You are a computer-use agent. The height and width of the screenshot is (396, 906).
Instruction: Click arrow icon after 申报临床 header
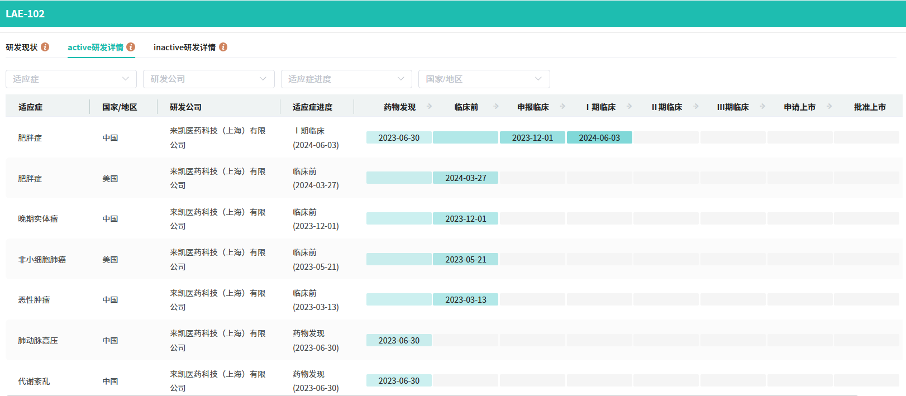tap(562, 106)
